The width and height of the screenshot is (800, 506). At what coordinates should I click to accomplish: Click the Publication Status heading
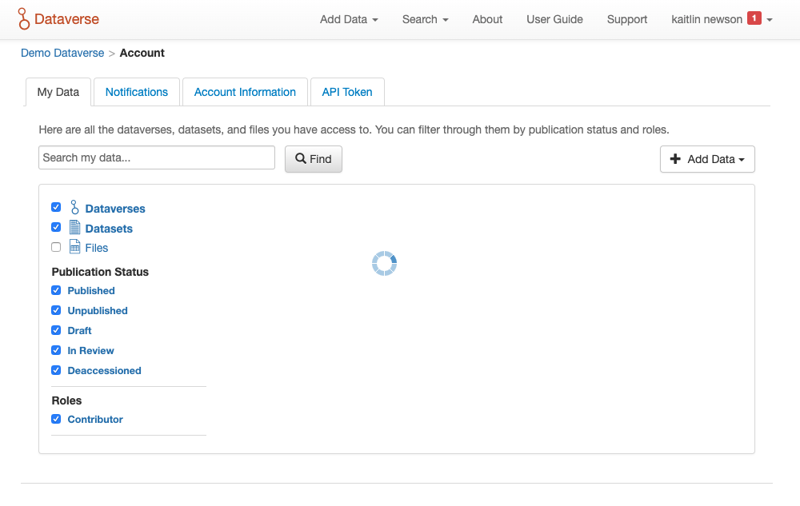click(100, 272)
